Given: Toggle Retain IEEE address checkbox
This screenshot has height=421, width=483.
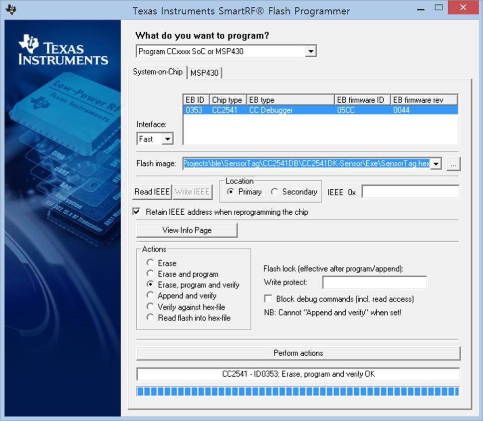Looking at the screenshot, I should point(136,212).
